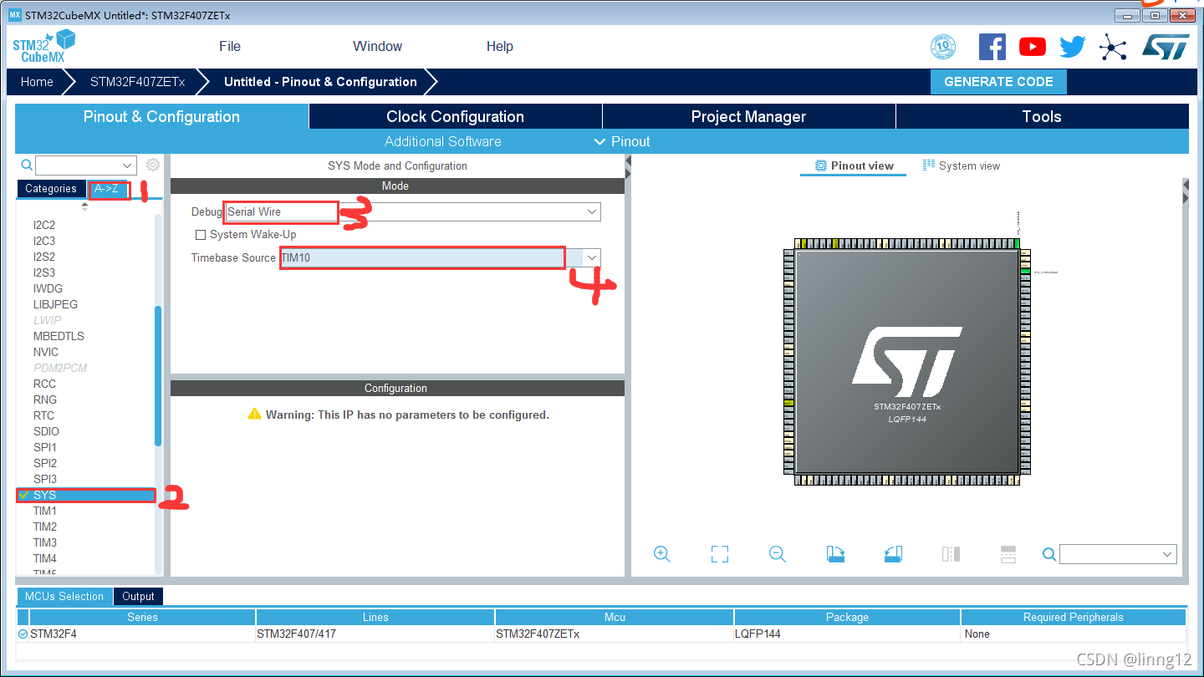Click the 10-year anniversary badge icon

(943, 47)
